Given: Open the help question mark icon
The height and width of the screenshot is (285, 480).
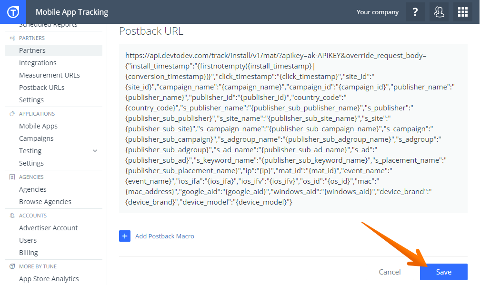Looking at the screenshot, I should point(415,12).
